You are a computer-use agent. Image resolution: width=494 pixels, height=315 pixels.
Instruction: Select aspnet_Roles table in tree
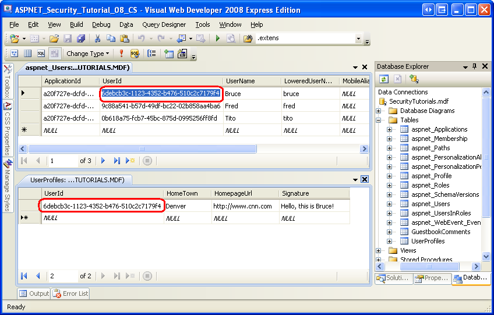click(430, 185)
